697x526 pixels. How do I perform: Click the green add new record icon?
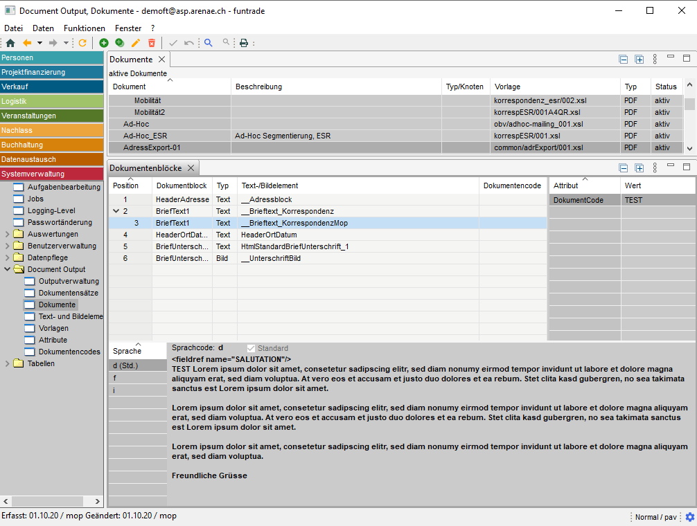point(104,43)
